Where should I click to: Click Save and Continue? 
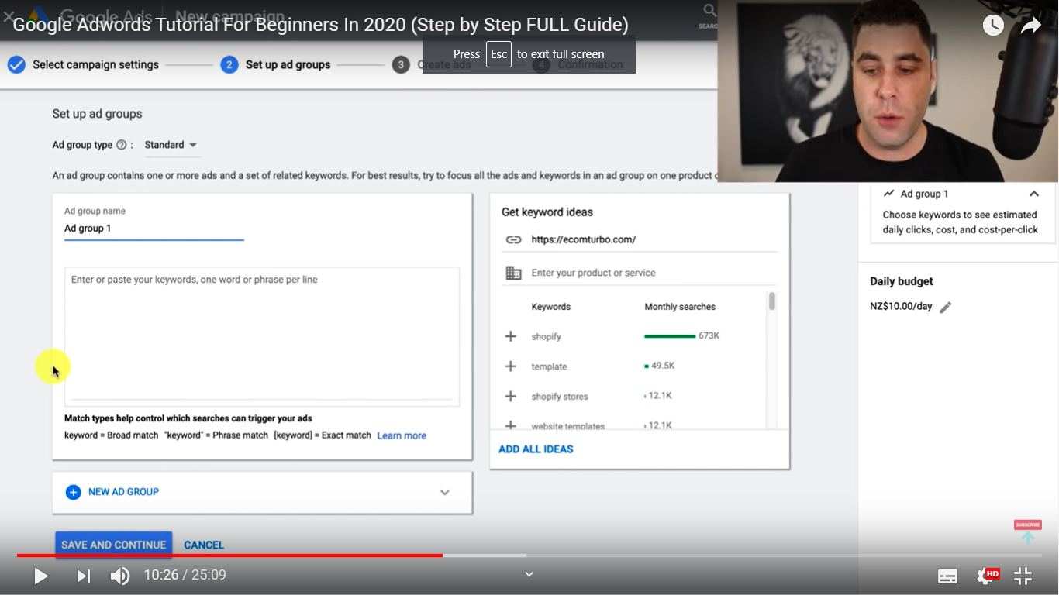pyautogui.click(x=114, y=545)
